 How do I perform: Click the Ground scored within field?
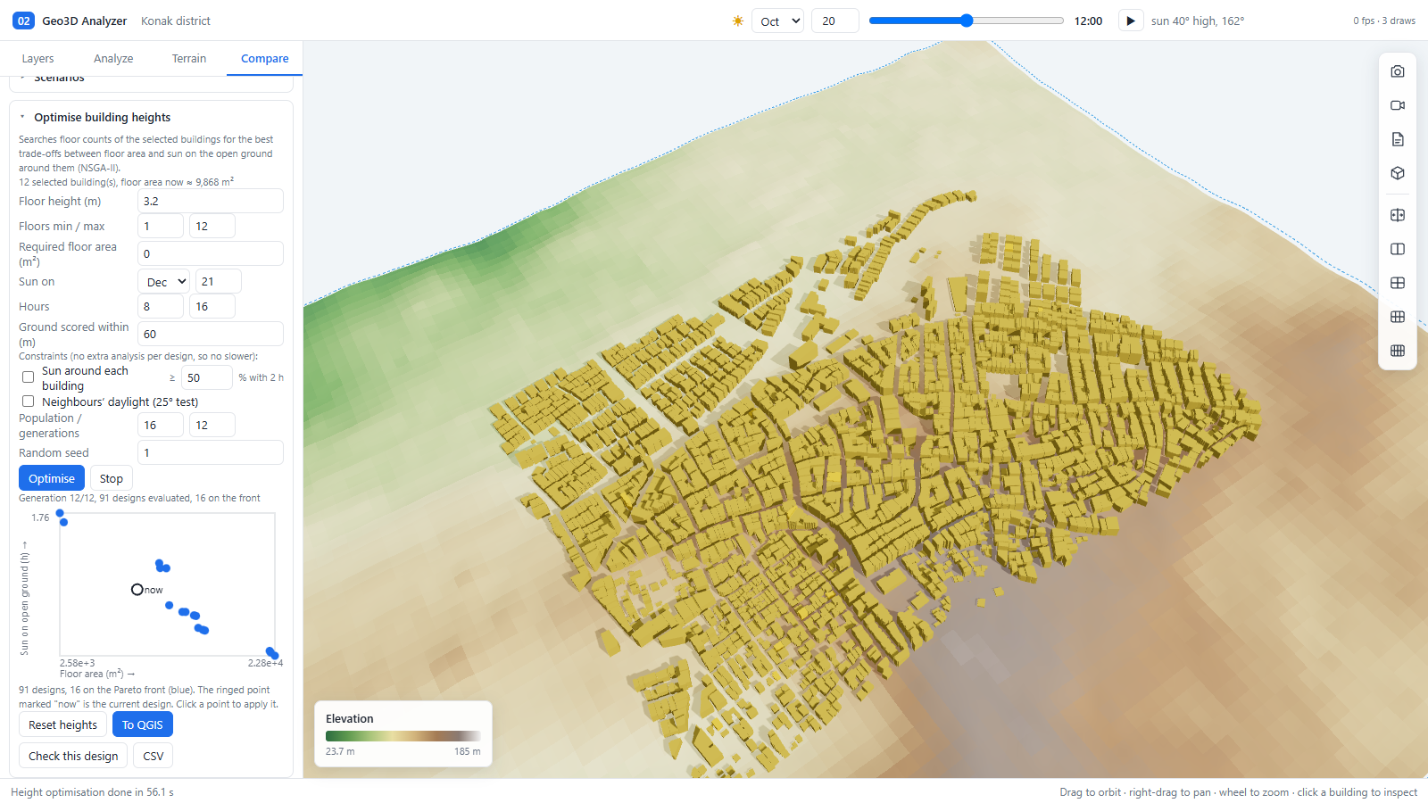211,334
